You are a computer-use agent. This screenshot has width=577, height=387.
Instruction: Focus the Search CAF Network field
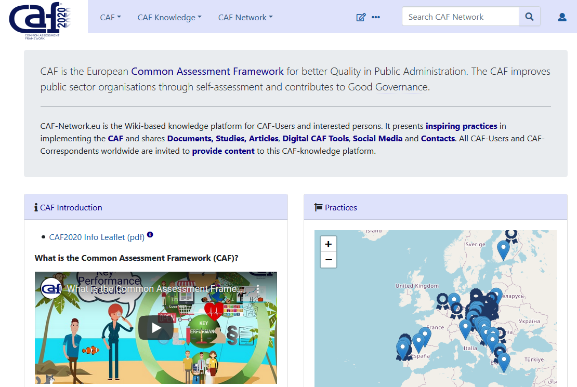pos(461,17)
